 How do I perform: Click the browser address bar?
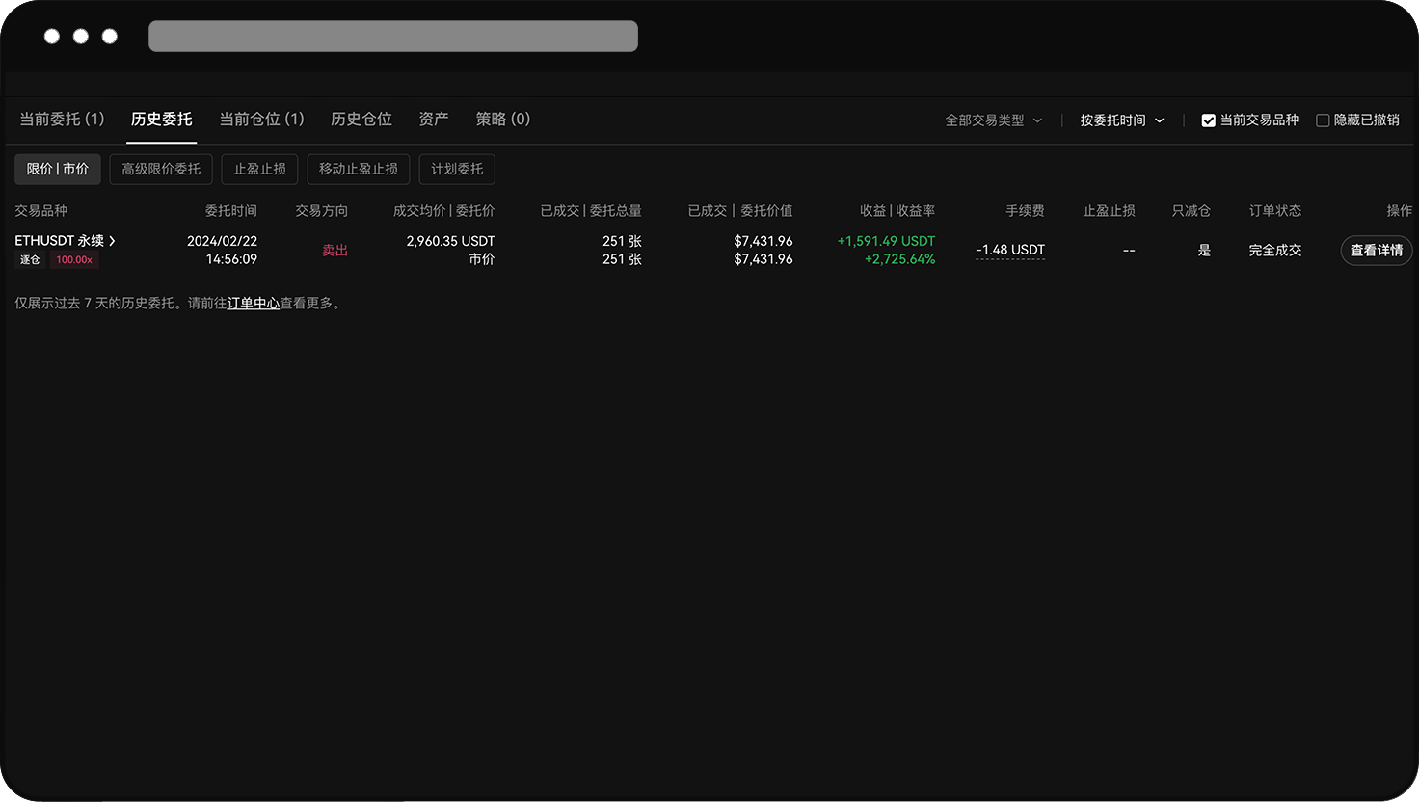[x=392, y=36]
